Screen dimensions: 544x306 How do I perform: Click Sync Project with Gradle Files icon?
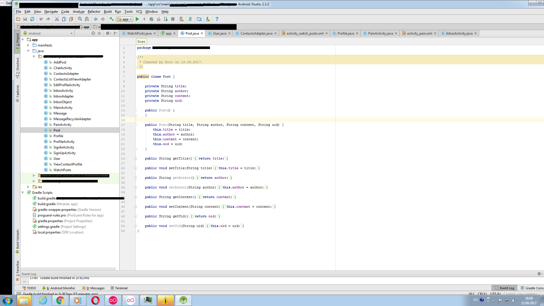tap(190, 19)
